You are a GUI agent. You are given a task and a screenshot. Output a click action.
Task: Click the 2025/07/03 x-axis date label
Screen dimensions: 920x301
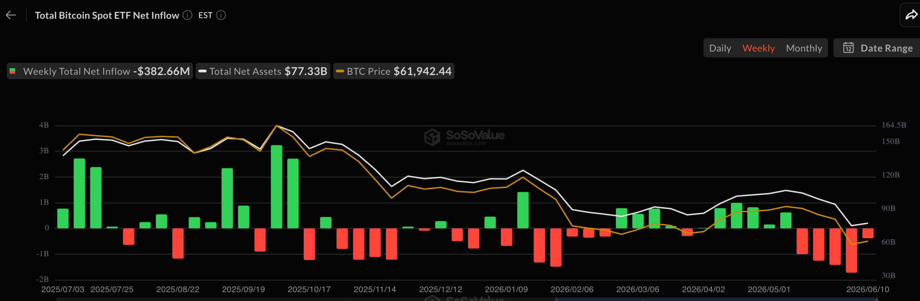click(x=63, y=289)
